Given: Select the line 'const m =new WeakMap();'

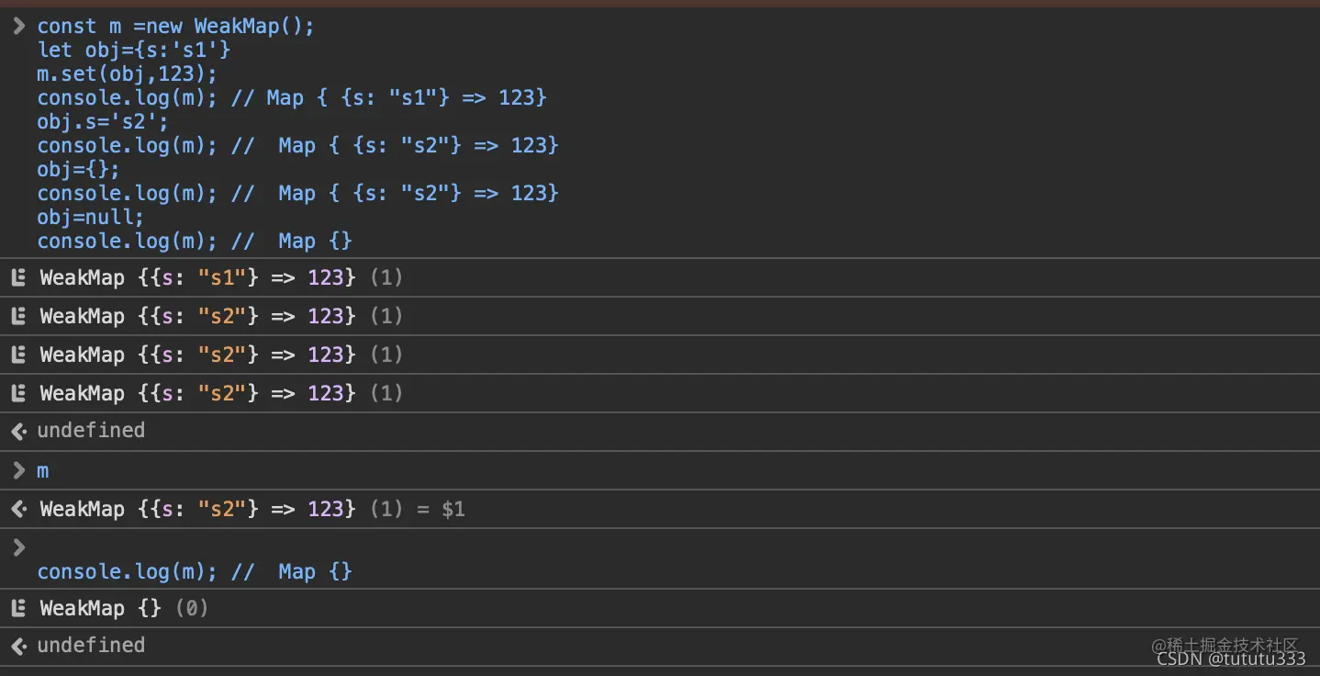Looking at the screenshot, I should pyautogui.click(x=175, y=26).
